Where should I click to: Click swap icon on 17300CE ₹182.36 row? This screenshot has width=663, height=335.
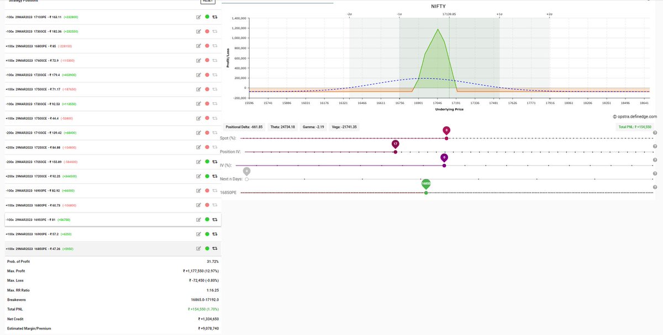pyautogui.click(x=215, y=31)
